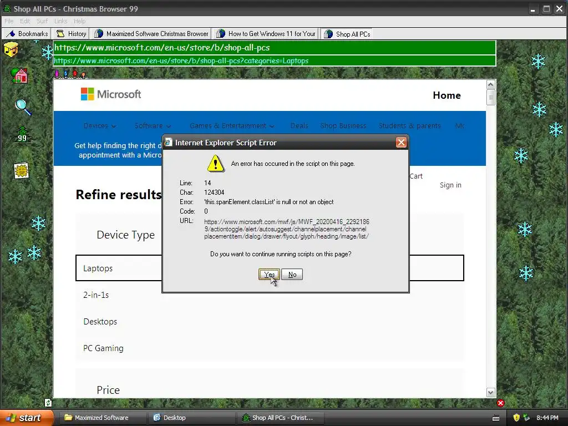Select the Desktops device type filter
Viewport: 568px width, 426px height.
100,322
